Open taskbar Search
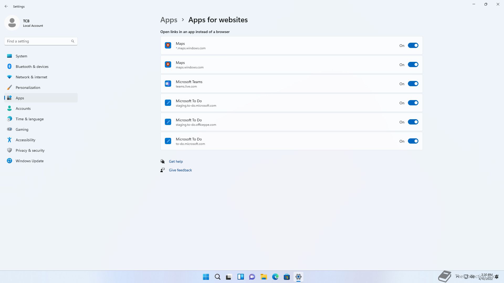Image resolution: width=504 pixels, height=283 pixels. click(218, 277)
